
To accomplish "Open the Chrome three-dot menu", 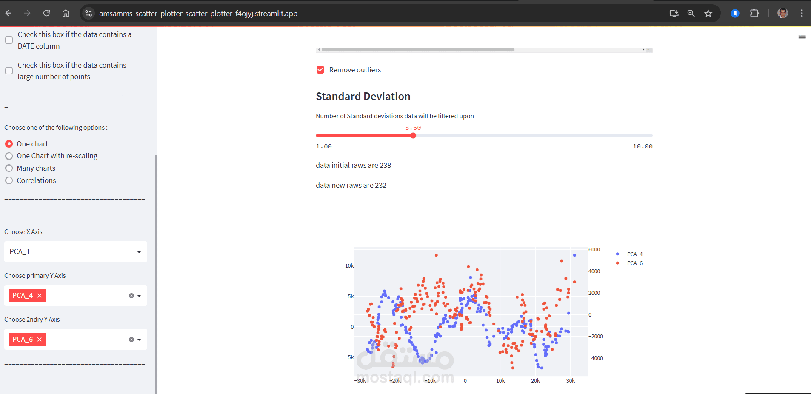I will pos(802,13).
